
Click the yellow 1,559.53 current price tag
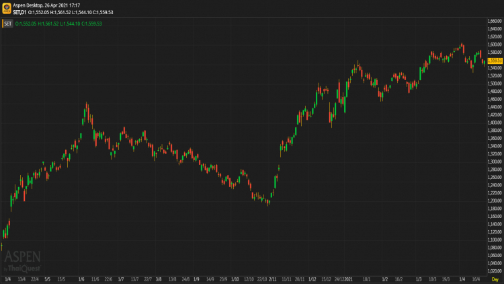coord(495,61)
